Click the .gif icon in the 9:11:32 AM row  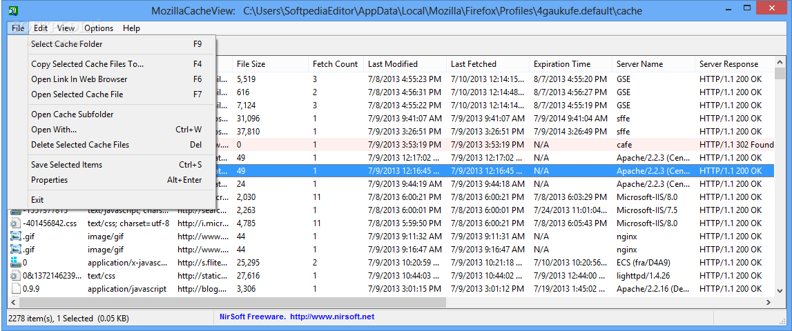(x=15, y=236)
